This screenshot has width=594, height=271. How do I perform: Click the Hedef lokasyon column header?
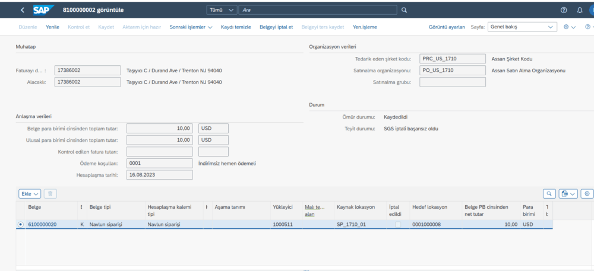pos(435,211)
